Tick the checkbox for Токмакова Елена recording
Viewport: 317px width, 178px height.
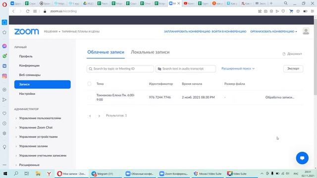(x=89, y=97)
